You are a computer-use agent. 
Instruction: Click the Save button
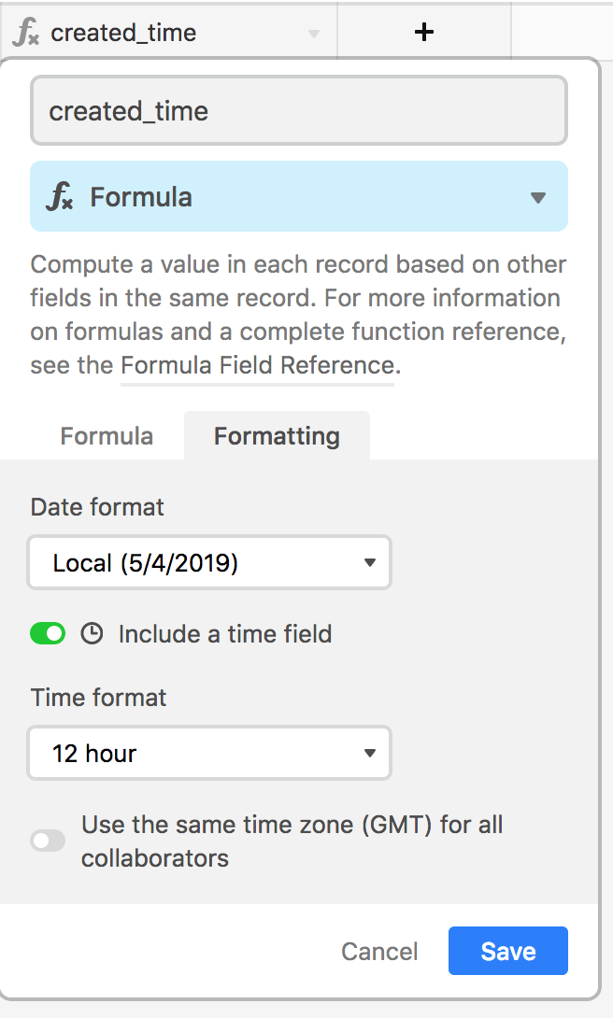pyautogui.click(x=508, y=951)
